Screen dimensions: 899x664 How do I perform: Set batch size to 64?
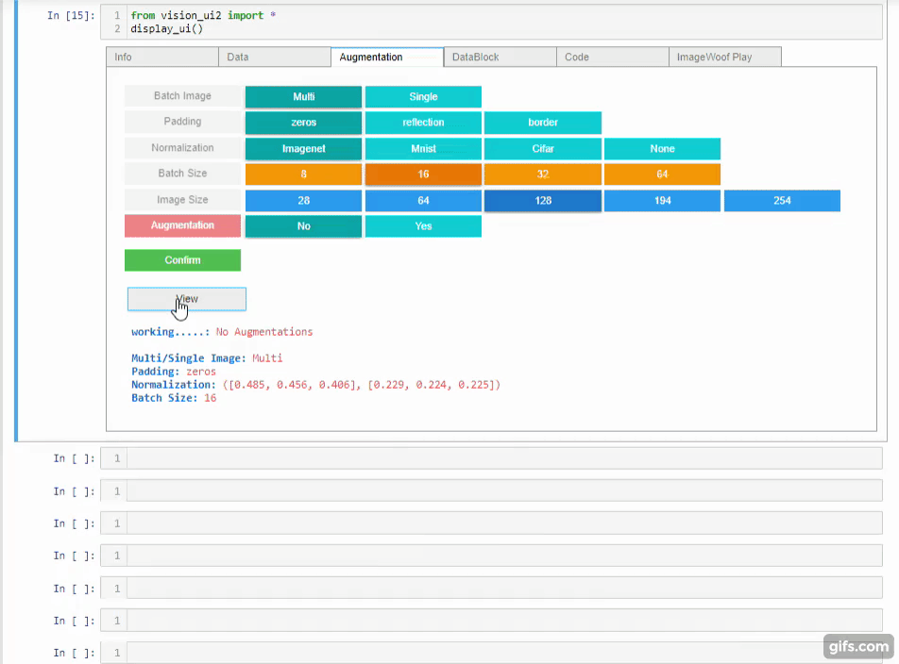(x=662, y=174)
